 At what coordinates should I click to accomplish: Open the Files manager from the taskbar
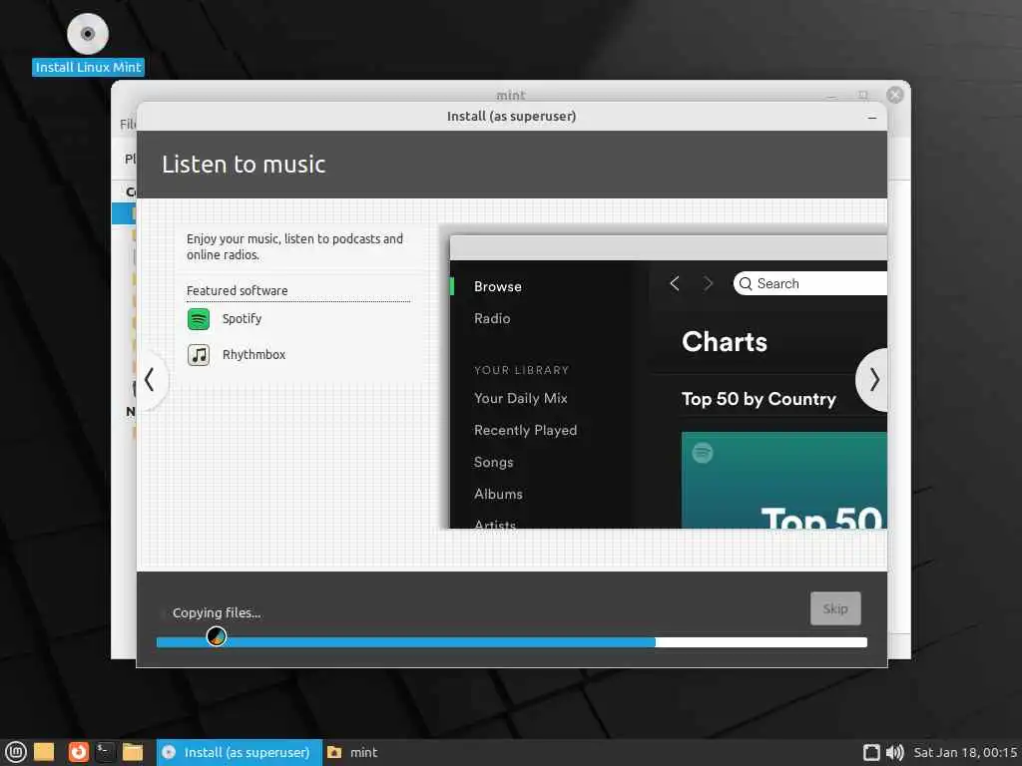133,752
